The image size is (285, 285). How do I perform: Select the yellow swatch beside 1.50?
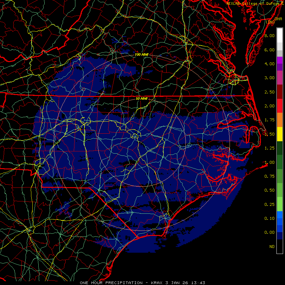(x=280, y=134)
